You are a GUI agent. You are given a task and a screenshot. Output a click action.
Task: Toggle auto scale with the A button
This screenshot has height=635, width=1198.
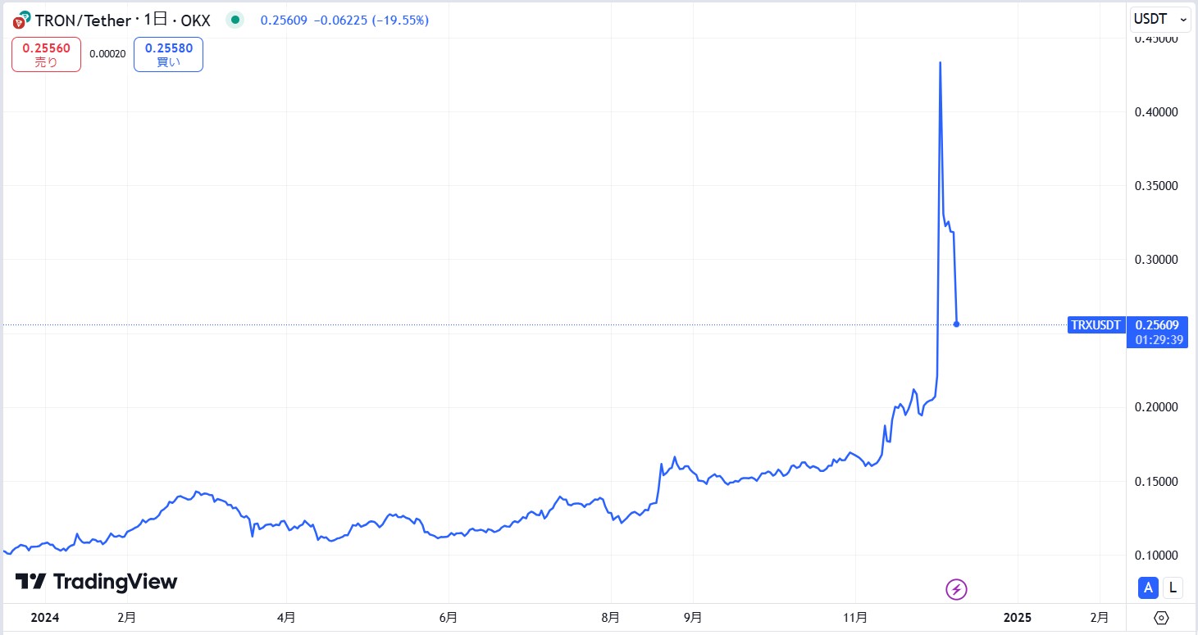coord(1148,587)
